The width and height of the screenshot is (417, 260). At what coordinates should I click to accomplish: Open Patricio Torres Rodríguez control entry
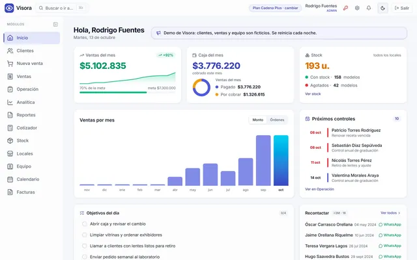353,133
